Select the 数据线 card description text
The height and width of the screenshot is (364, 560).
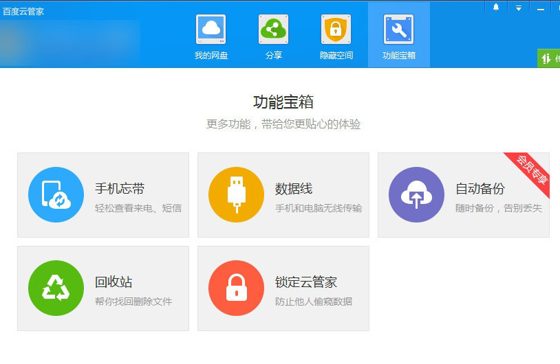pyautogui.click(x=318, y=208)
